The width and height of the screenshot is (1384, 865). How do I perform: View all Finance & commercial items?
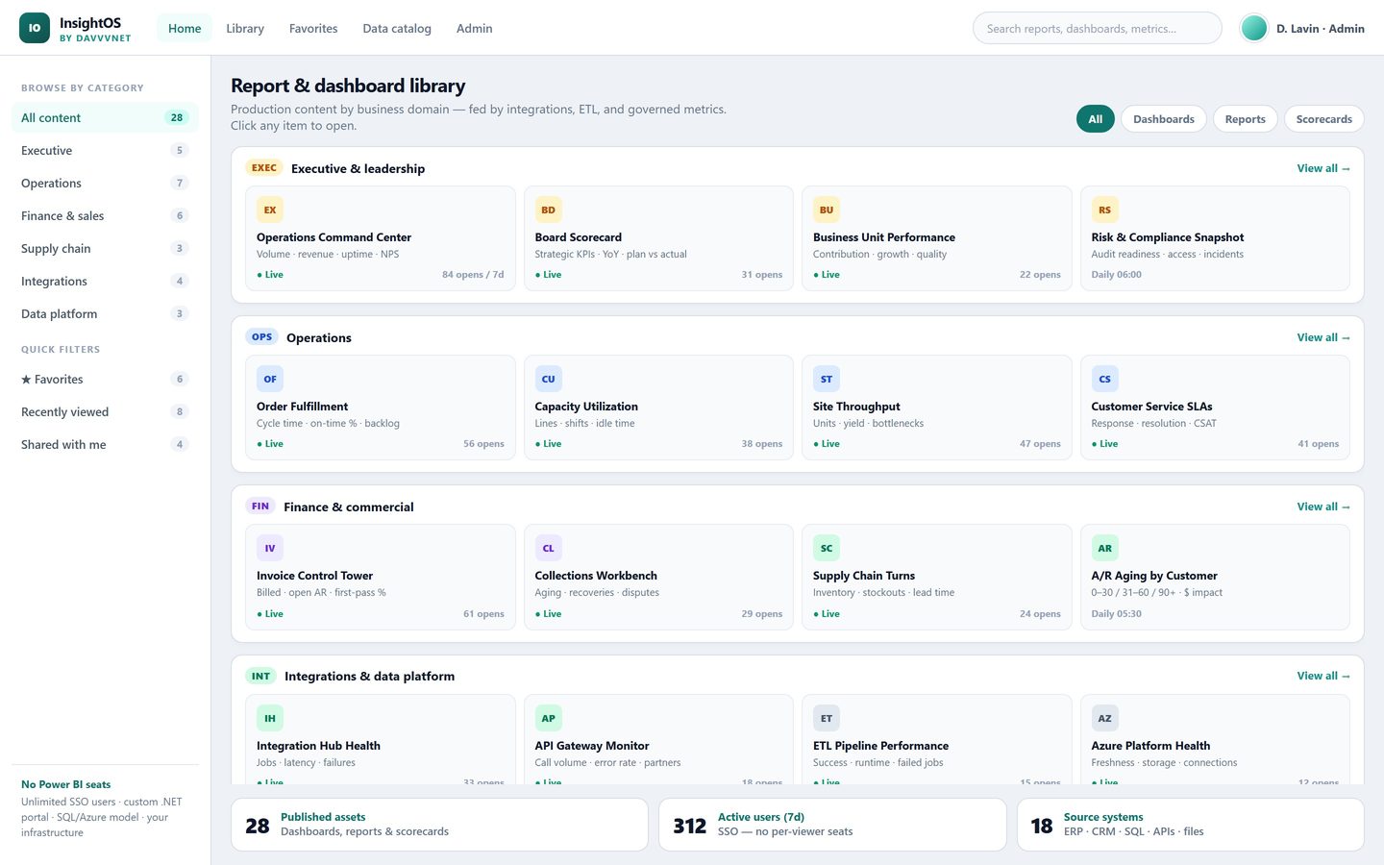[x=1322, y=507]
